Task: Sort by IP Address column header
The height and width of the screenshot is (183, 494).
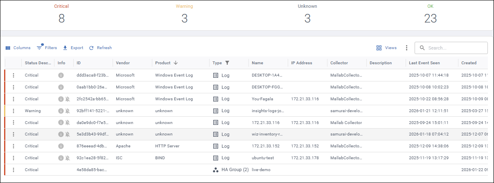Action: [302, 63]
